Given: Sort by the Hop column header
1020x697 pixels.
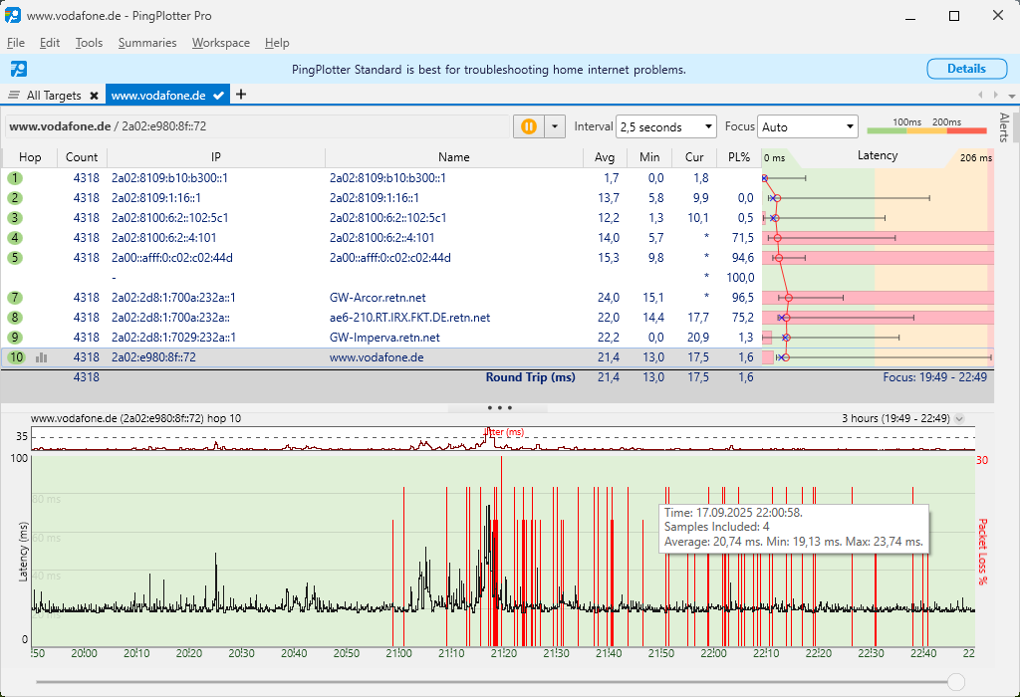Looking at the screenshot, I should point(30,157).
